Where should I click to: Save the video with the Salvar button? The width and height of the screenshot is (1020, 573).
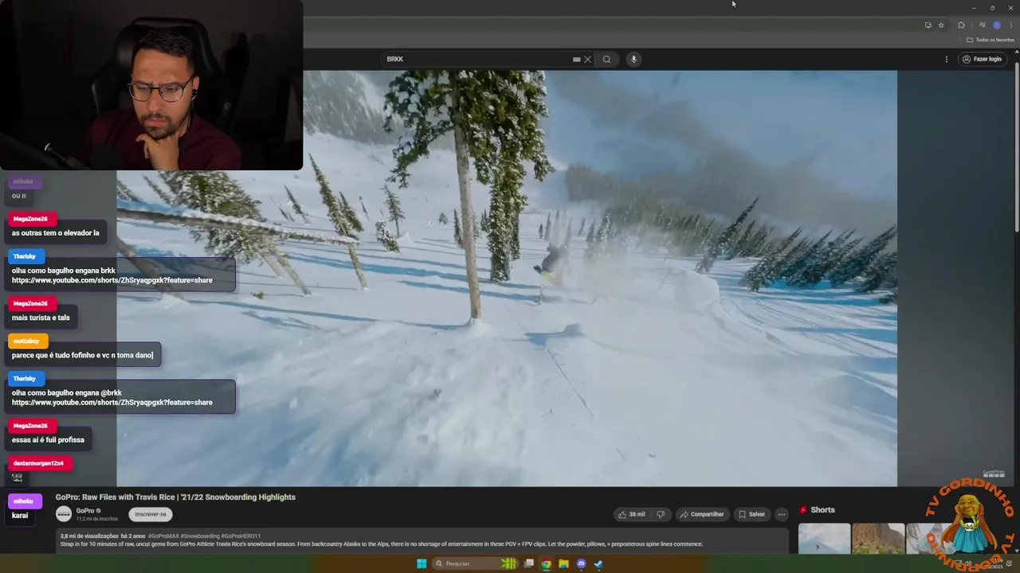pos(751,514)
